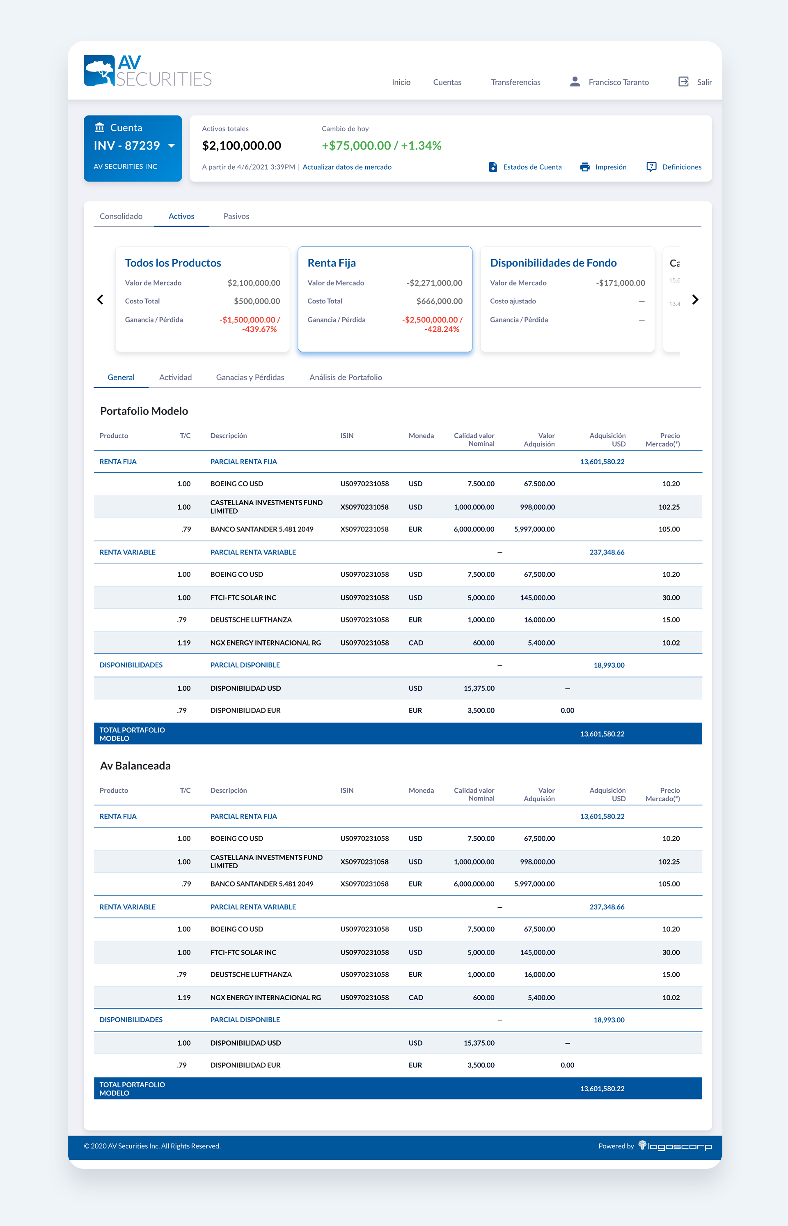Open the Consolidado tab
The width and height of the screenshot is (788, 1226).
[121, 216]
